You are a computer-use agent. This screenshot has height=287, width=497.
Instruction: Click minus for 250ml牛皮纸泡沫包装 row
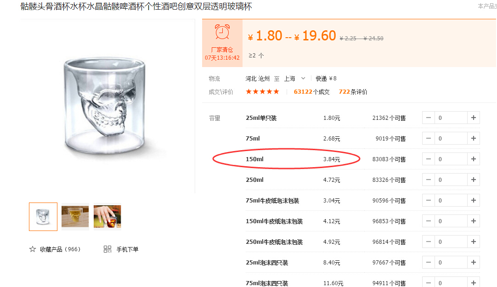pos(429,242)
